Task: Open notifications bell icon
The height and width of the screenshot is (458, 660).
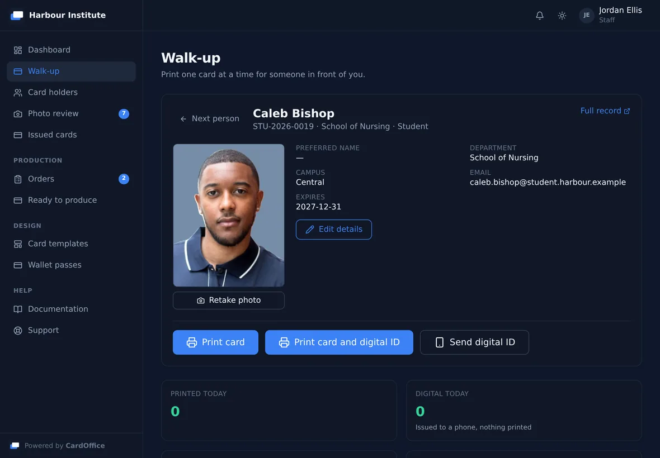Action: 540,16
